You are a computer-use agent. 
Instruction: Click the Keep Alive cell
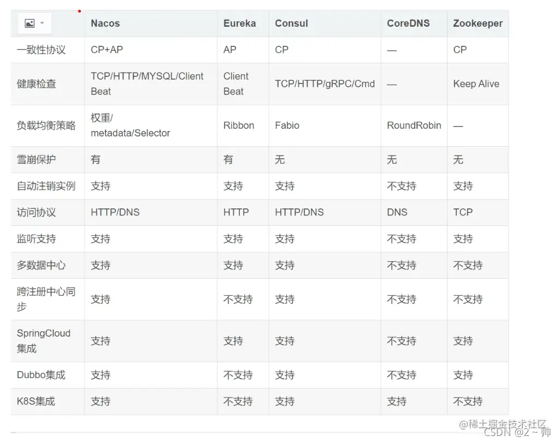(476, 84)
